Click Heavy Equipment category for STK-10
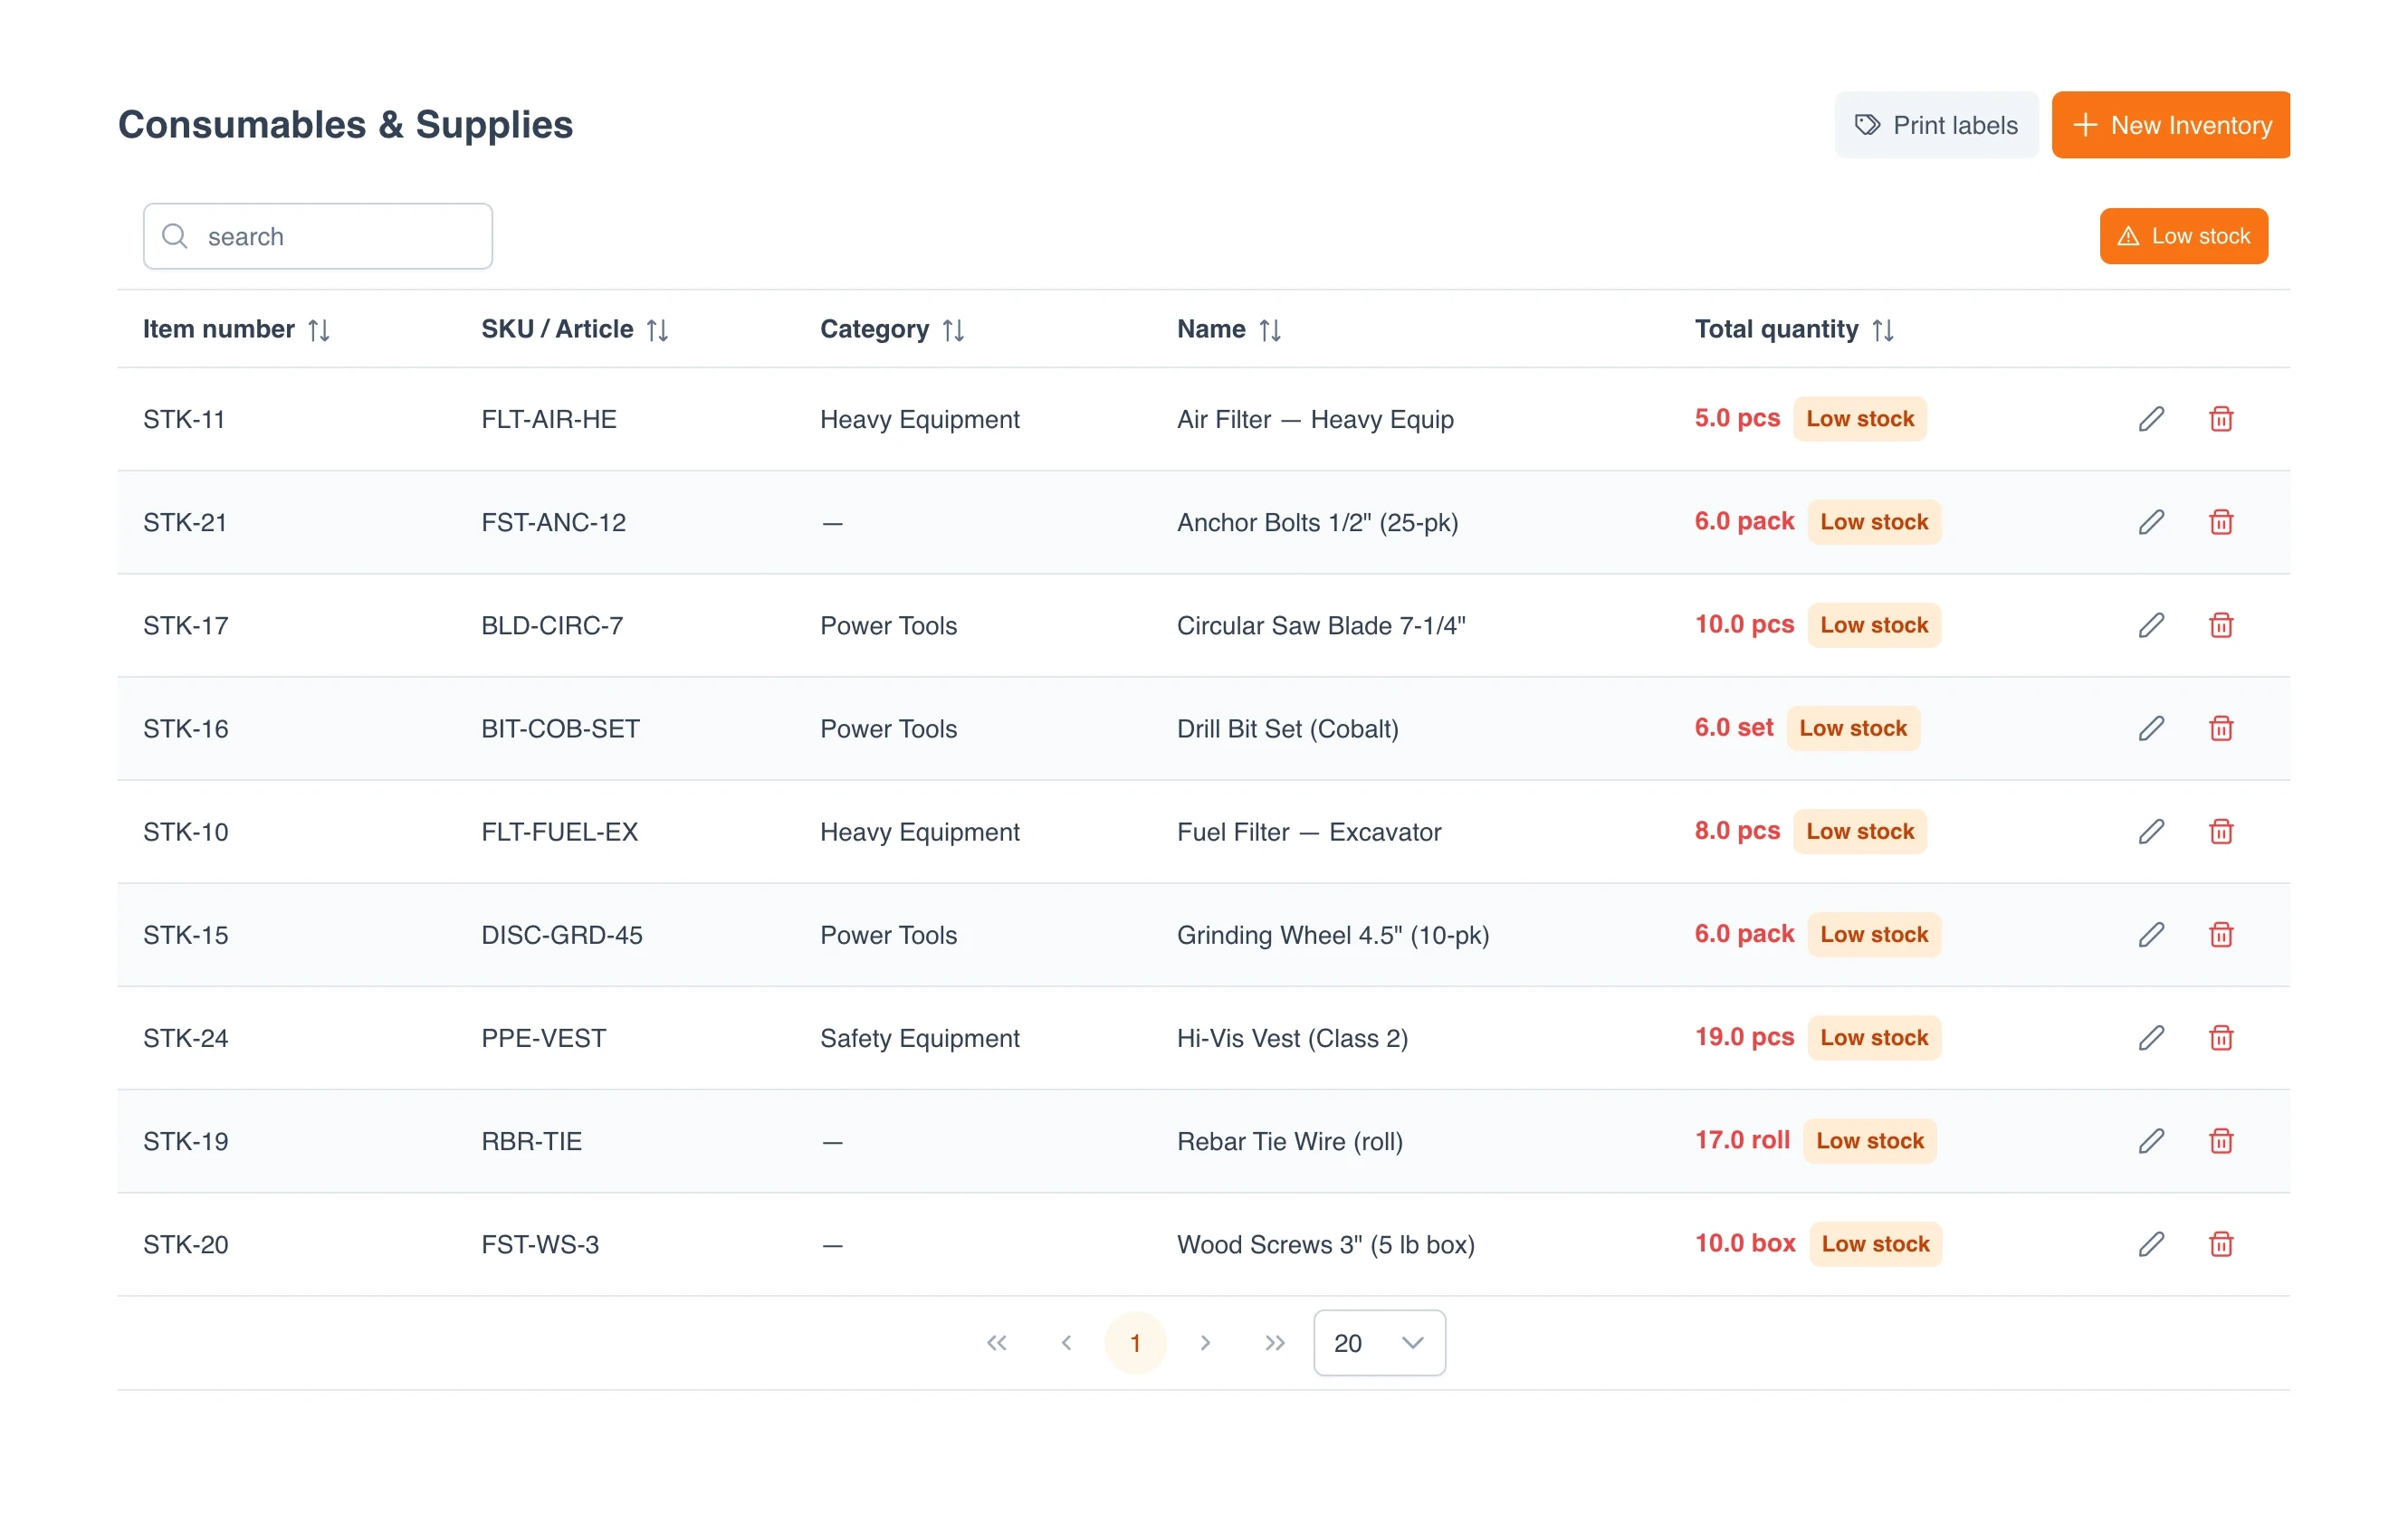This screenshot has height=1513, width=2408. click(919, 832)
